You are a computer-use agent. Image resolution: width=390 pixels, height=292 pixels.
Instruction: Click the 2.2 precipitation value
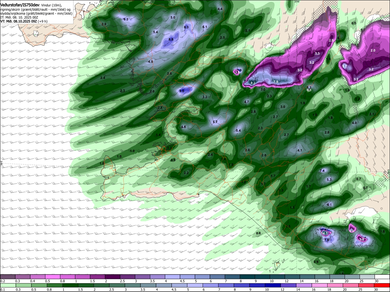point(186,173)
